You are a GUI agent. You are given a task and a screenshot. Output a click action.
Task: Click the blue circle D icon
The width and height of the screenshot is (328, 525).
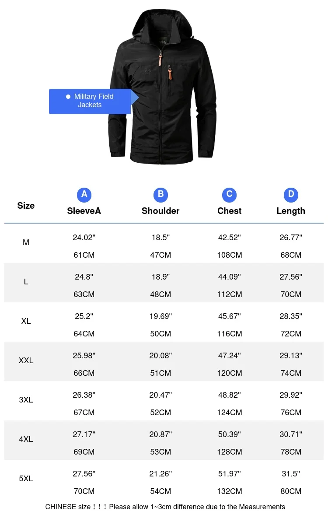(x=291, y=195)
